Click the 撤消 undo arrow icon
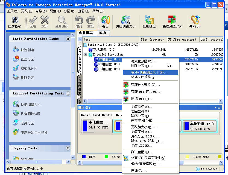This screenshot has width=228, height=175. coord(79,20)
